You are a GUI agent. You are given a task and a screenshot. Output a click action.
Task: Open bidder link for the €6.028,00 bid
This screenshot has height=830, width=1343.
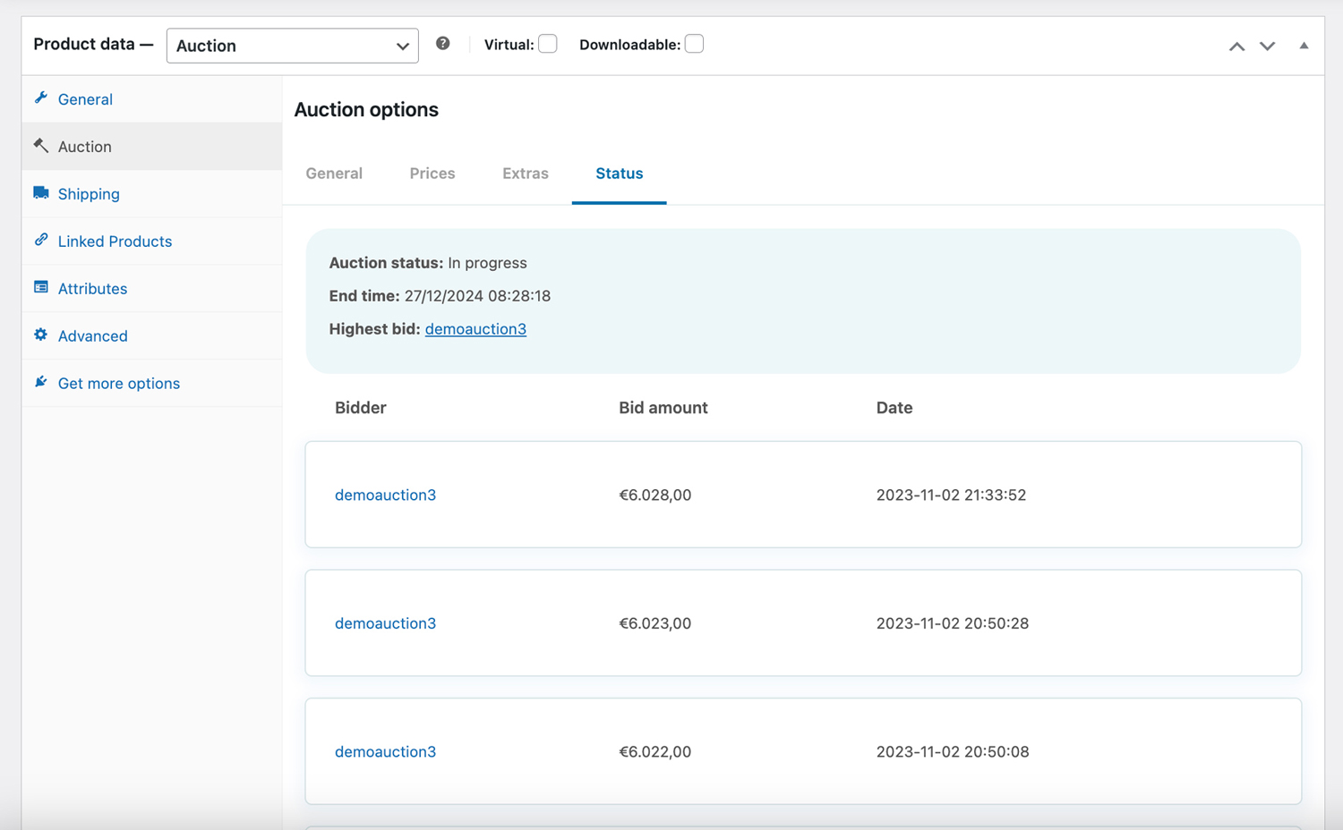pyautogui.click(x=385, y=495)
